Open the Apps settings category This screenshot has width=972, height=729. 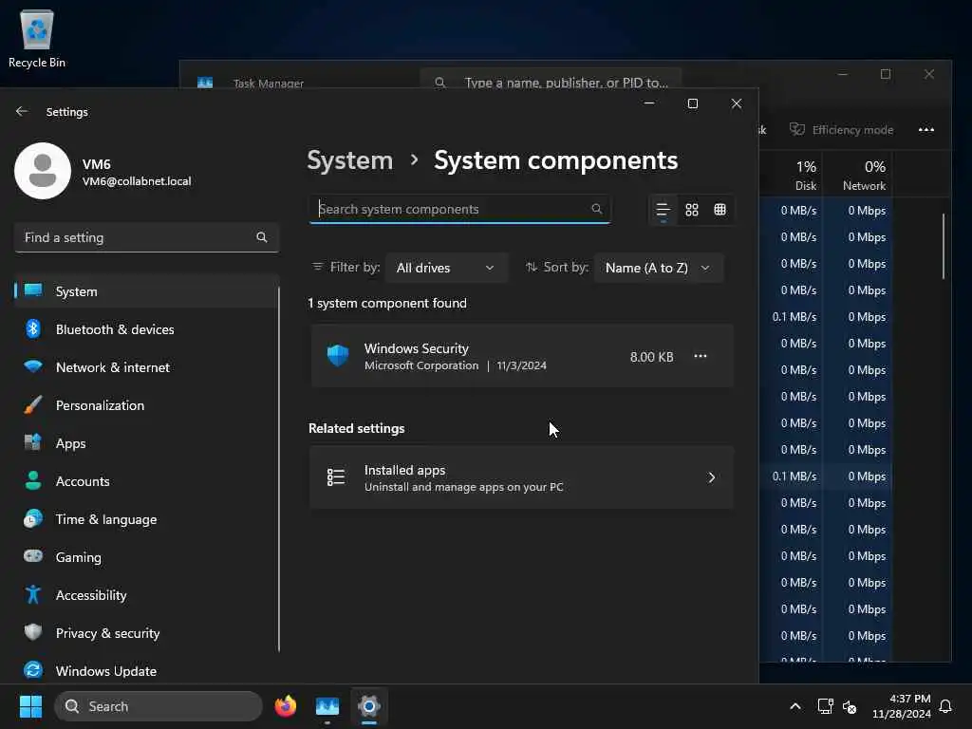[146, 443]
